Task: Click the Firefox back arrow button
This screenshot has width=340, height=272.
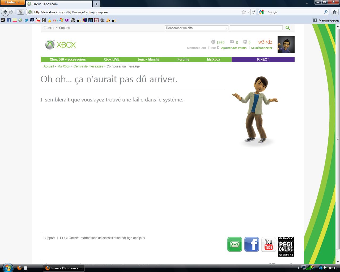Action: [x=5, y=12]
